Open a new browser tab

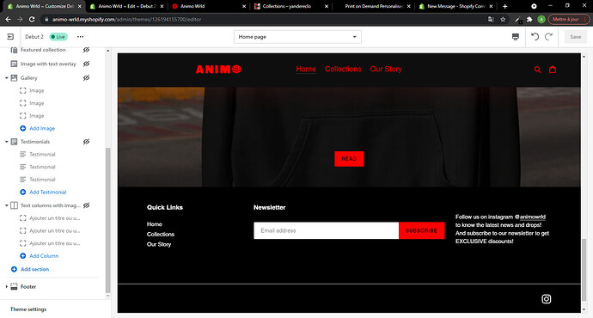pyautogui.click(x=504, y=6)
